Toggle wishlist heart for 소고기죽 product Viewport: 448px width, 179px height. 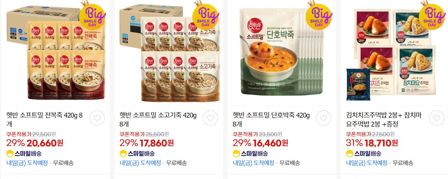pyautogui.click(x=210, y=118)
